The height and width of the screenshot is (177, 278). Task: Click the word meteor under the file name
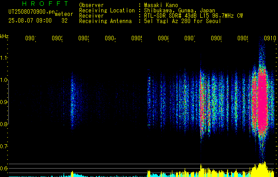pyautogui.click(x=64, y=14)
